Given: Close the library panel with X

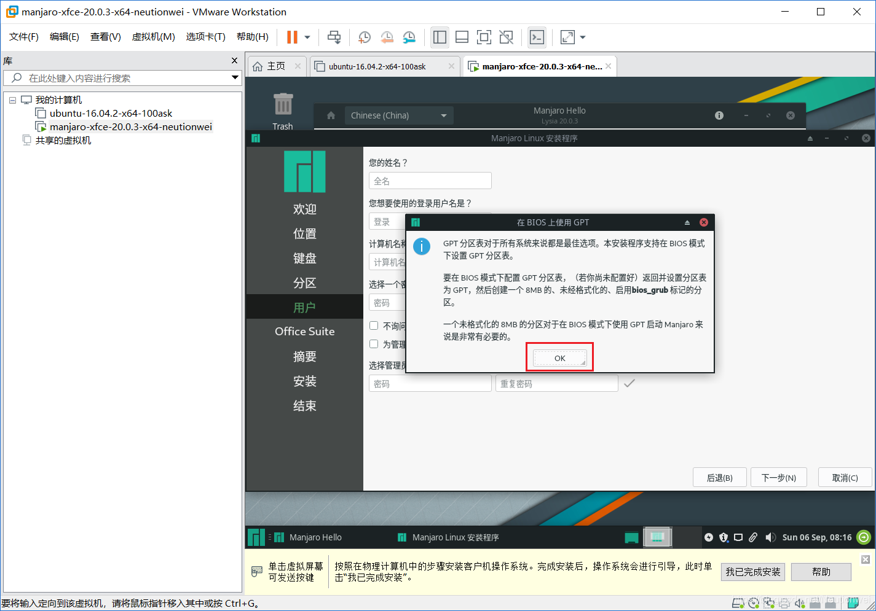Looking at the screenshot, I should 234,61.
